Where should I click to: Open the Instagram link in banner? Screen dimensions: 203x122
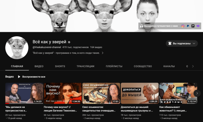click(x=183, y=26)
